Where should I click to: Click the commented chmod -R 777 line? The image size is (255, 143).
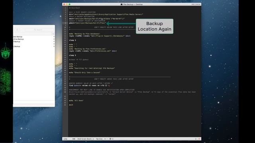pos(79,60)
